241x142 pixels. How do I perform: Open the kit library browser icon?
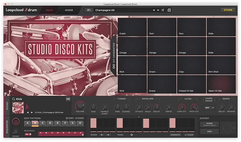pyautogui.click(x=89, y=10)
